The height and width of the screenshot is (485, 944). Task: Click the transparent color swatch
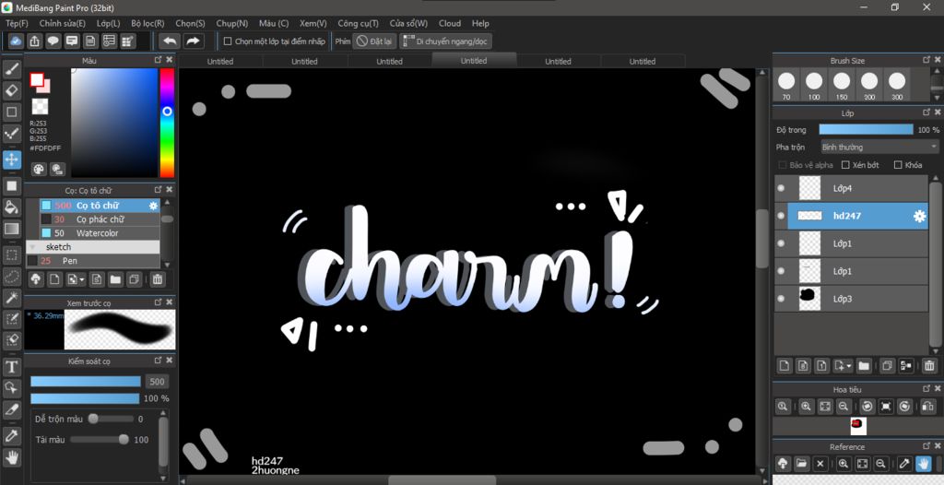click(40, 107)
